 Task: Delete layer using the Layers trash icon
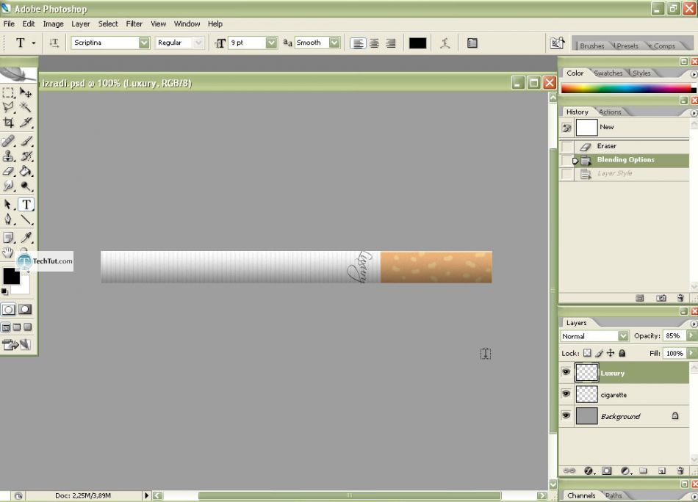tap(680, 470)
